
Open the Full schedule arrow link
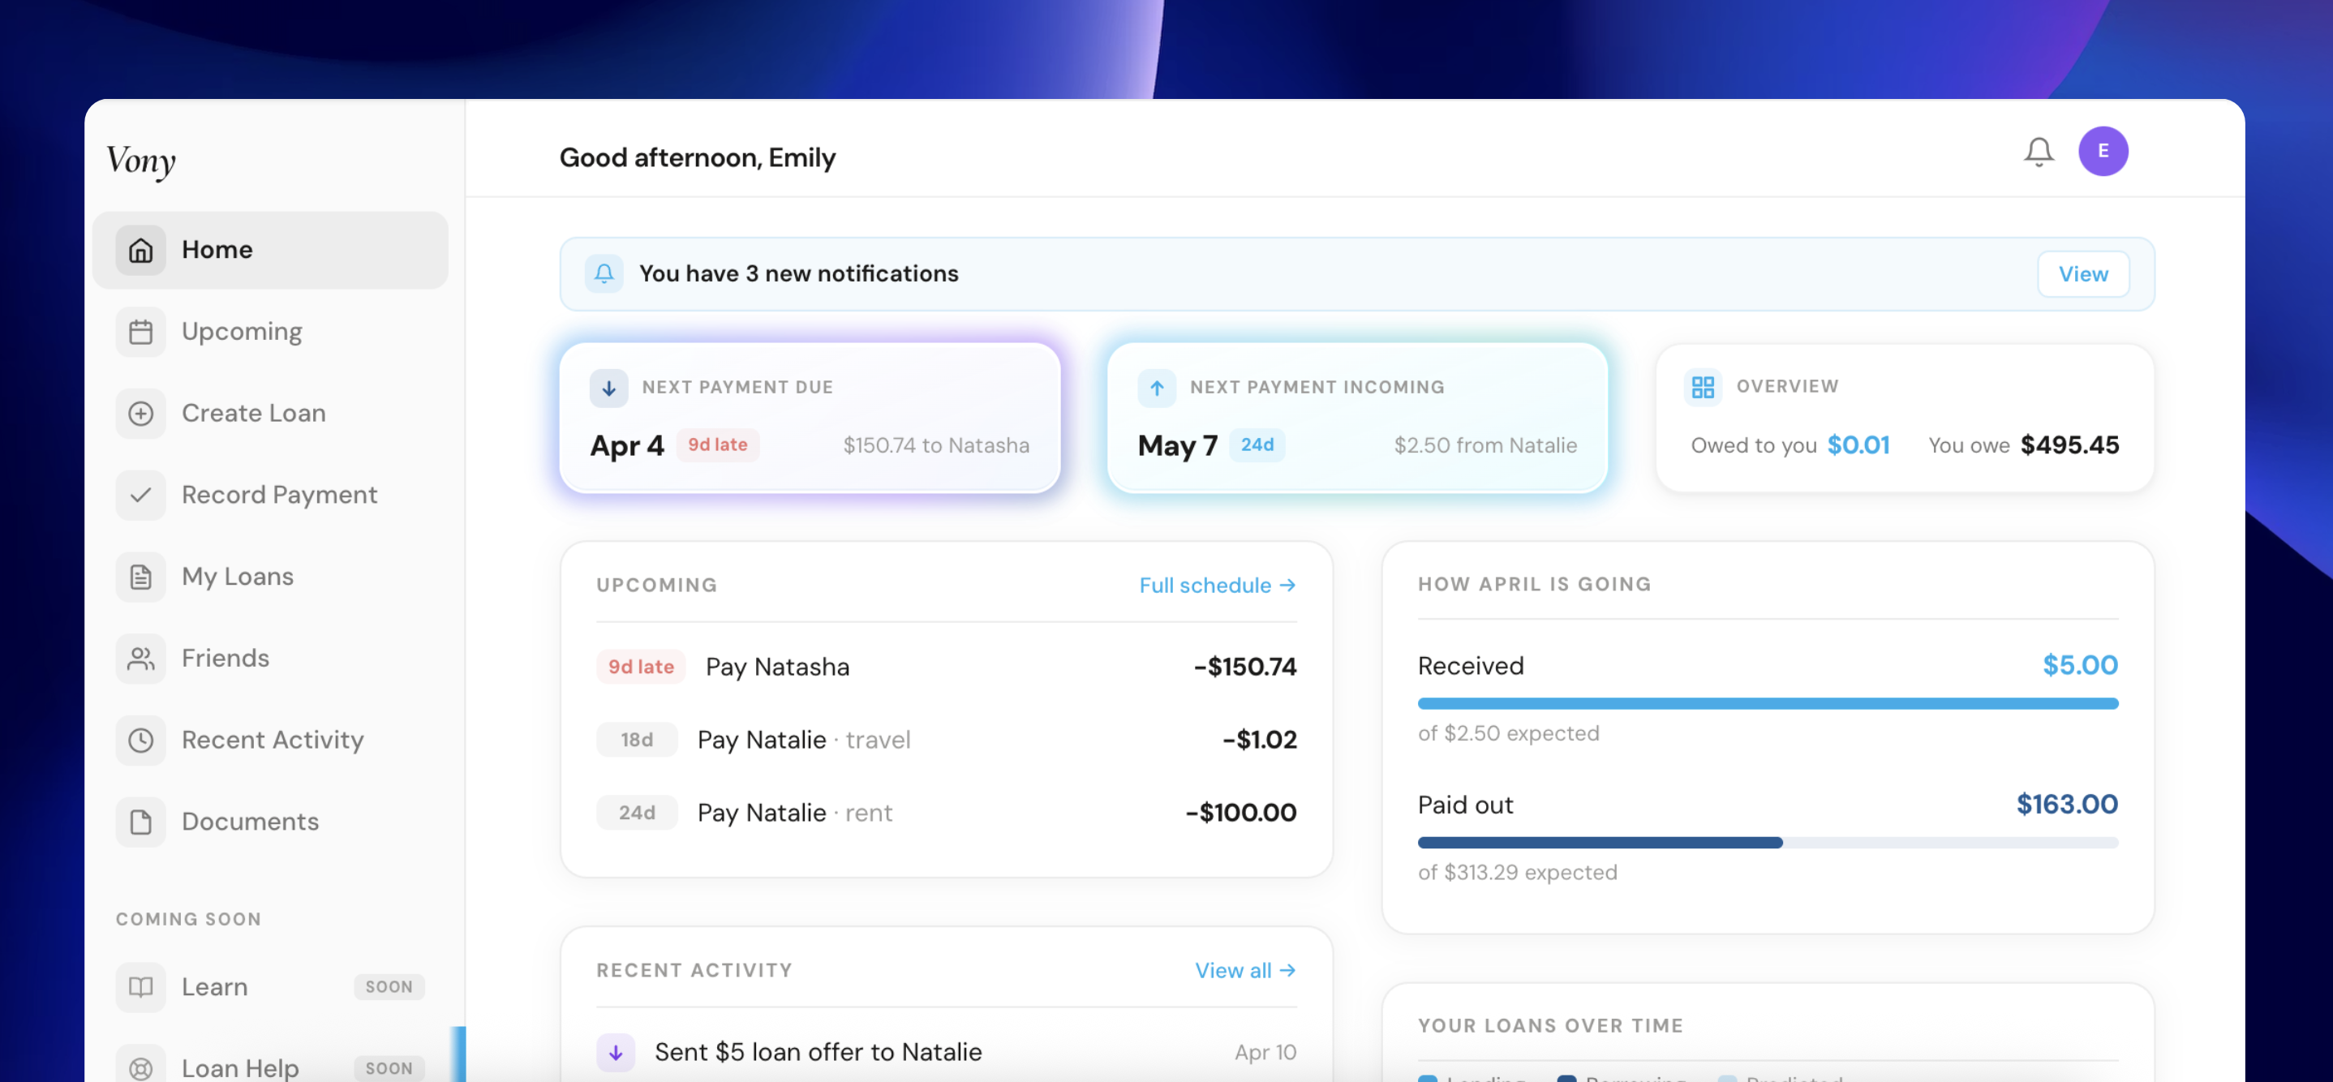click(1218, 585)
